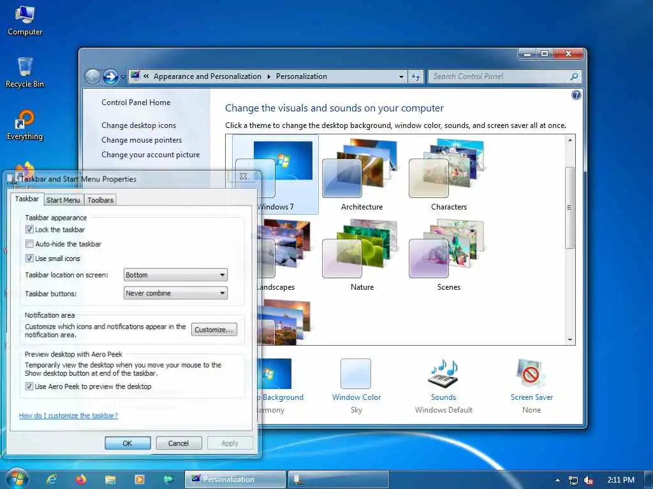Open Taskbar buttons Never combine dropdown
653x489 pixels.
pos(175,293)
